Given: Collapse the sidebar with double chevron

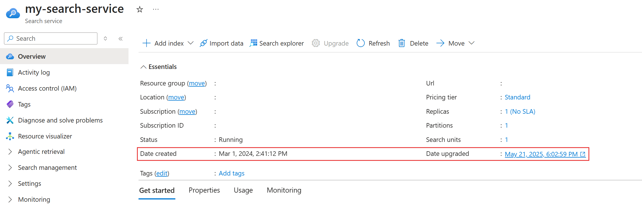Looking at the screenshot, I should coord(121,38).
